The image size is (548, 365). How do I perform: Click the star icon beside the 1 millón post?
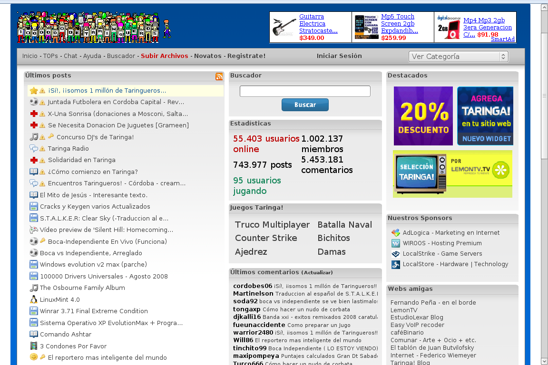click(34, 91)
